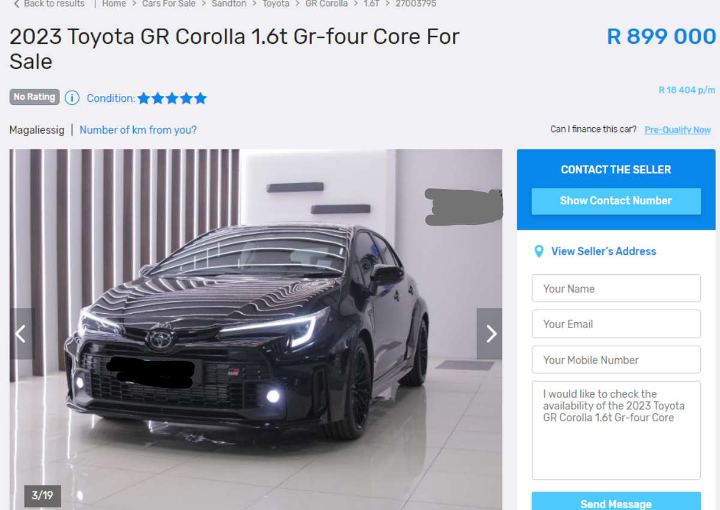
Task: Open View Seller's Address link
Action: (604, 251)
